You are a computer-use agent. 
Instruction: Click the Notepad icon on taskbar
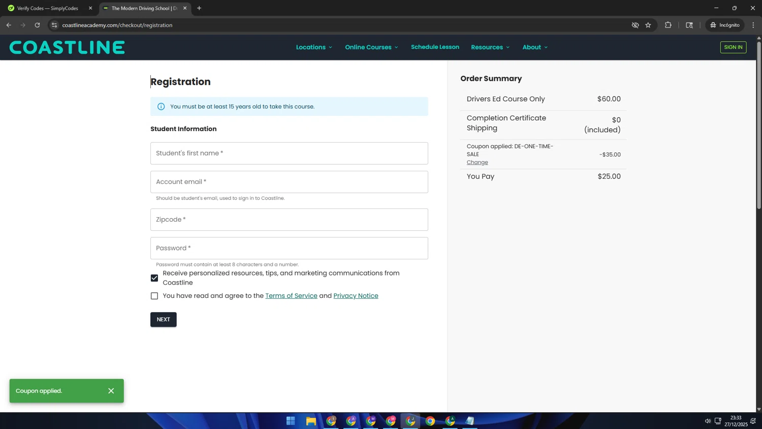click(470, 421)
